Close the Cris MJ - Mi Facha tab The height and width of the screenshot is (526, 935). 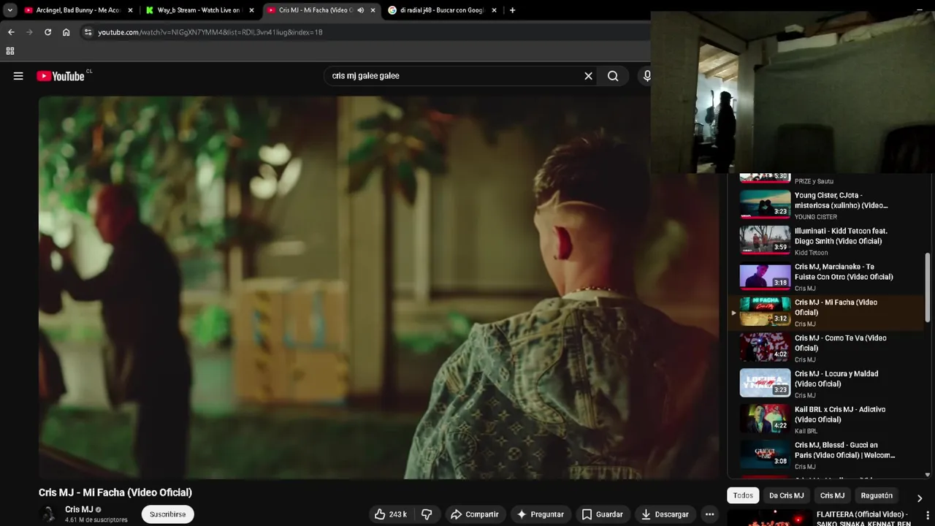click(x=373, y=10)
